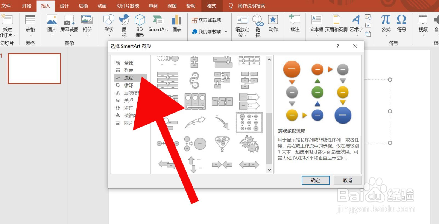Select the Relationship (关系) SmartArt category
Image resolution: width=439 pixels, height=224 pixels.
point(129,100)
